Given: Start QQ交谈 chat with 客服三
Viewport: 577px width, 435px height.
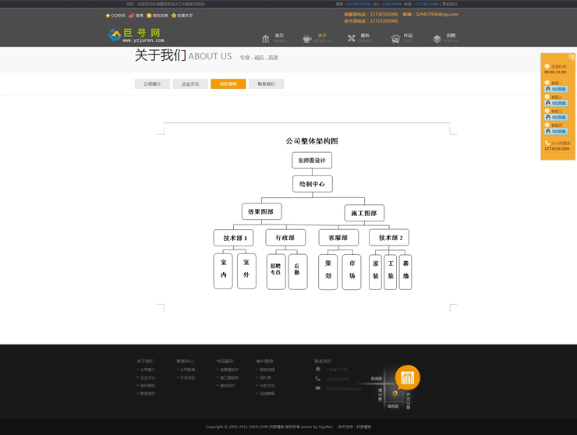Looking at the screenshot, I should [x=556, y=118].
